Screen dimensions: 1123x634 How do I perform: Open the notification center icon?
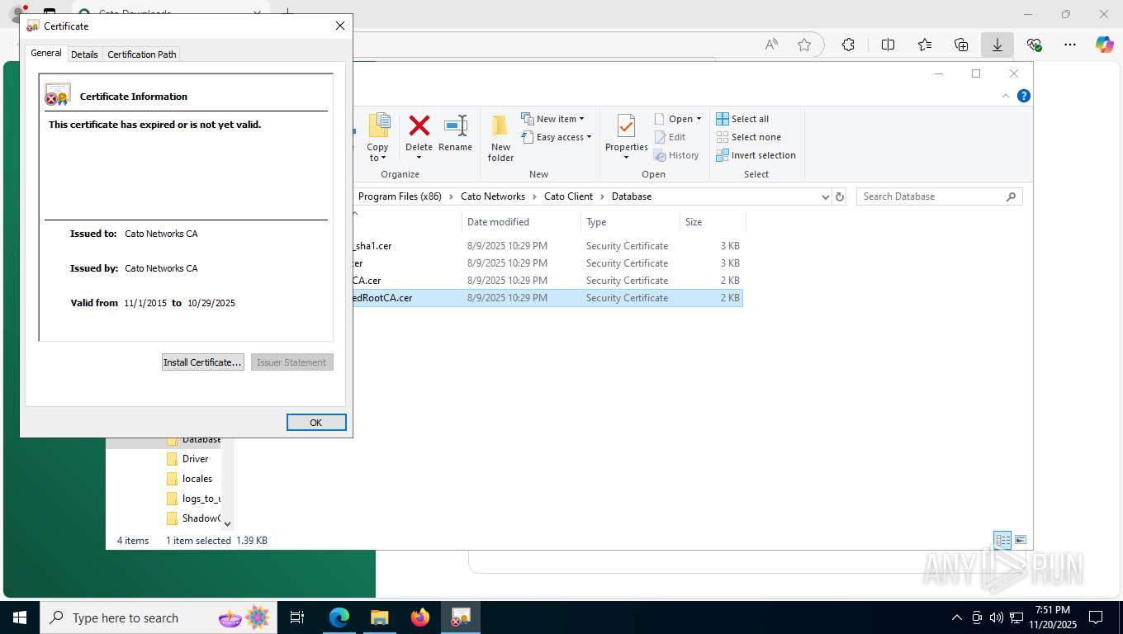[1096, 617]
